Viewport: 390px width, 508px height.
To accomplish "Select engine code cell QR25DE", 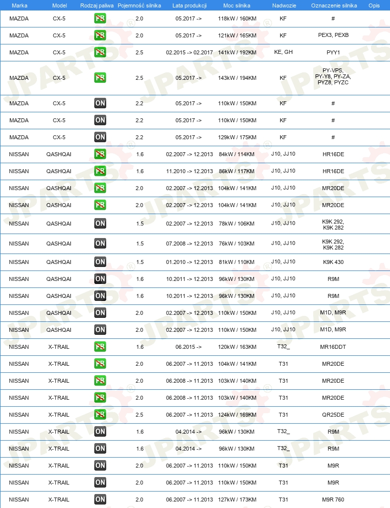I will point(333,415).
